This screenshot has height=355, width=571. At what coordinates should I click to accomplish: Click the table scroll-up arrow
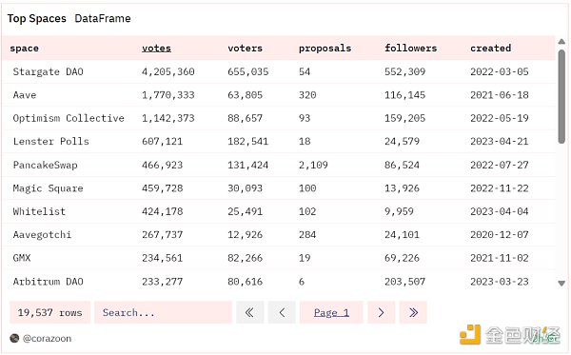tap(561, 42)
